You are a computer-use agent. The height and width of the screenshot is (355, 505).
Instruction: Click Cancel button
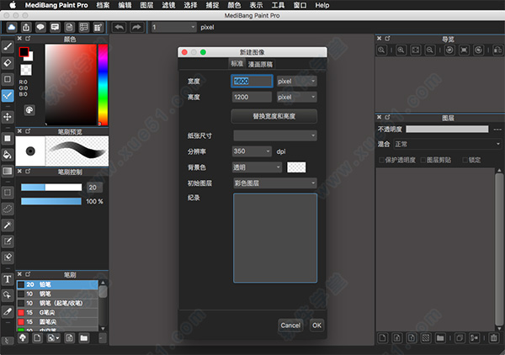(290, 326)
